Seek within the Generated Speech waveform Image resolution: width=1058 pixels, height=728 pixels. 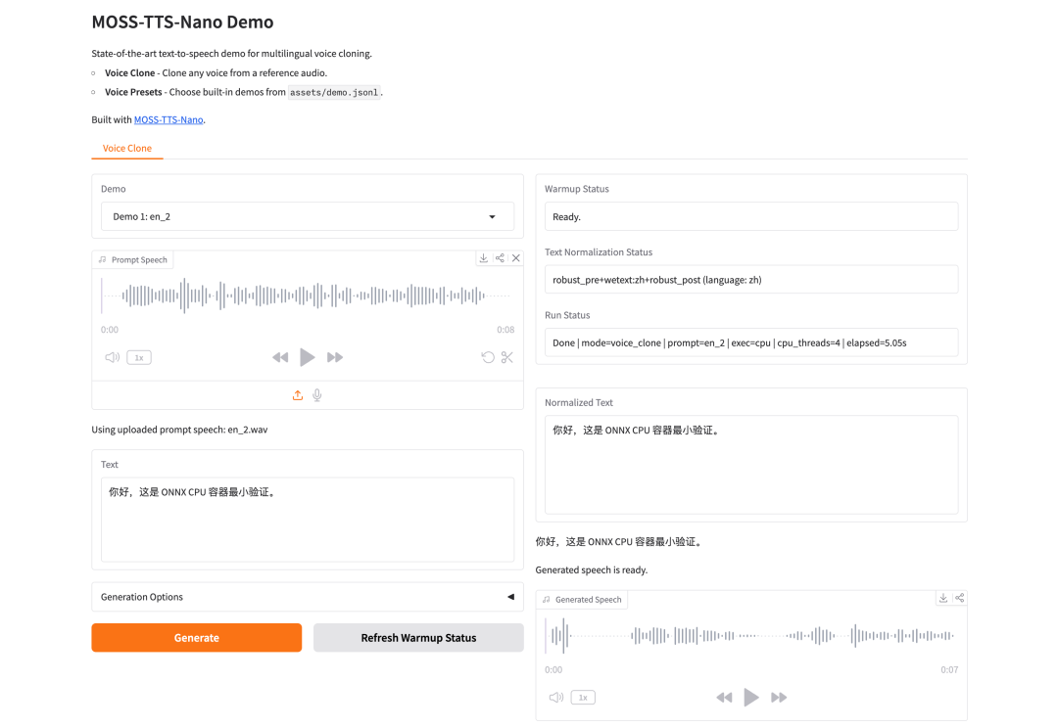[751, 635]
